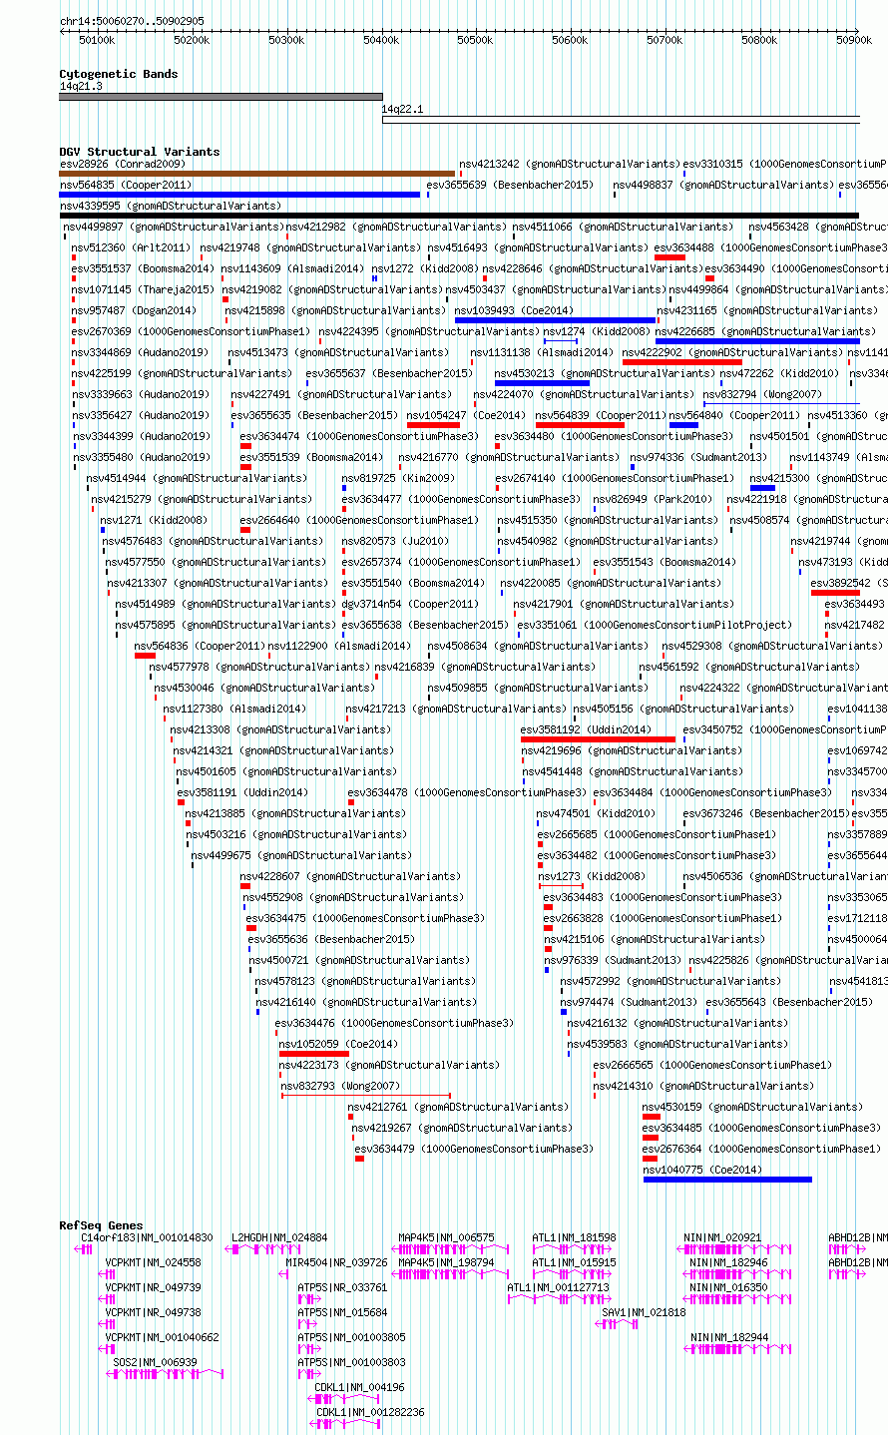Select variant nsv826949 (Park2010)
888x1435 pixels.
click(653, 499)
